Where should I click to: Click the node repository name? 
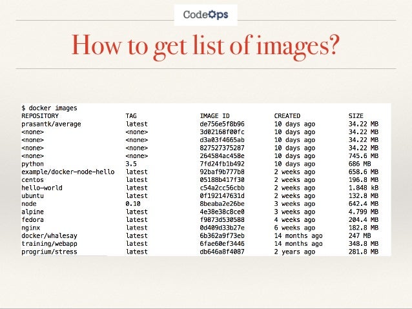click(29, 204)
